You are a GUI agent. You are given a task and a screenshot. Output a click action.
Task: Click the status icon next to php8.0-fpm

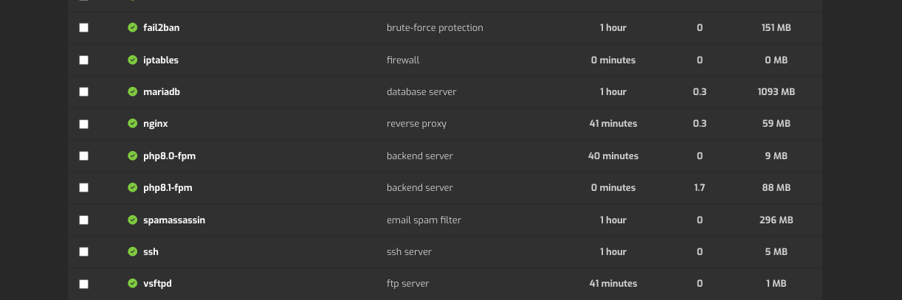[133, 156]
